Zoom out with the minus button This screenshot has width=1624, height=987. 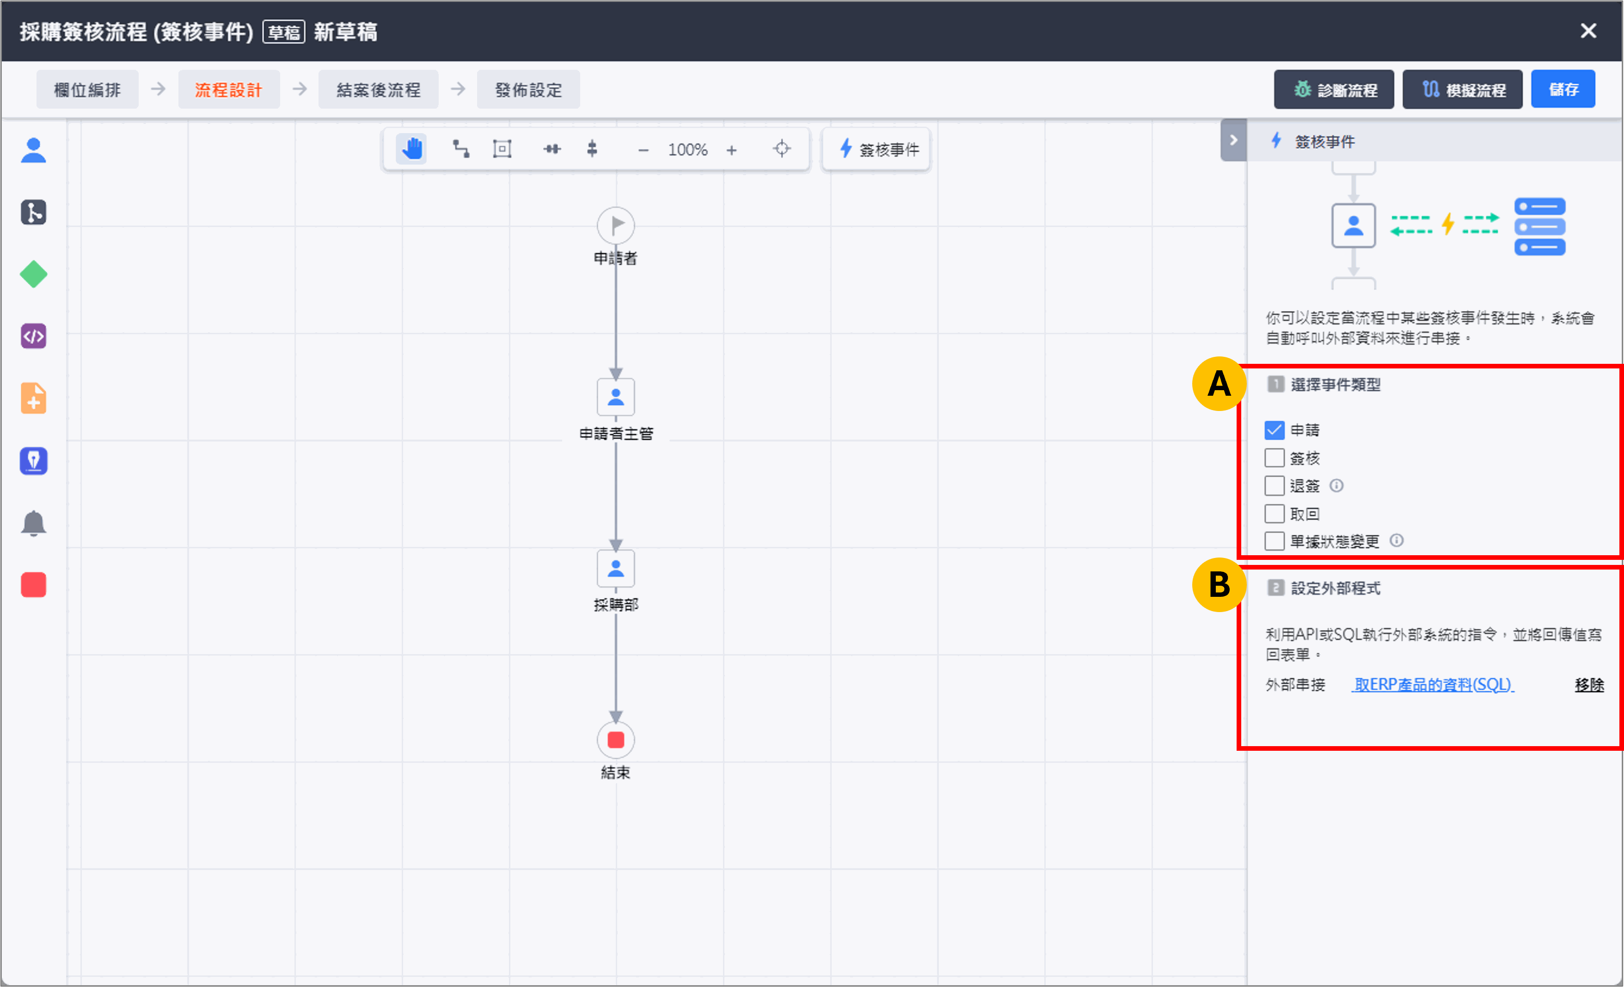pyautogui.click(x=643, y=150)
